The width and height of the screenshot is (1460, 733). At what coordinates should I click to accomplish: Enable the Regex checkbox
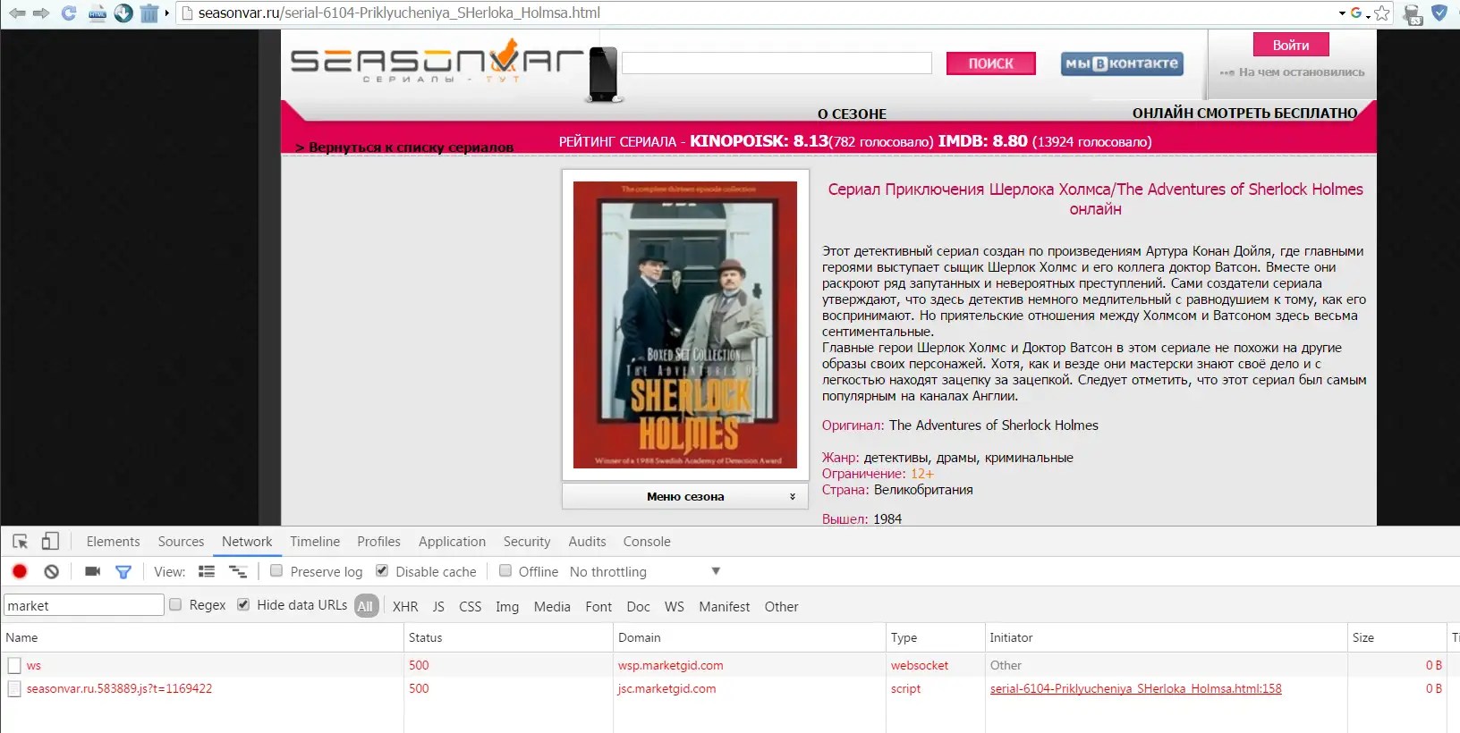tap(175, 604)
